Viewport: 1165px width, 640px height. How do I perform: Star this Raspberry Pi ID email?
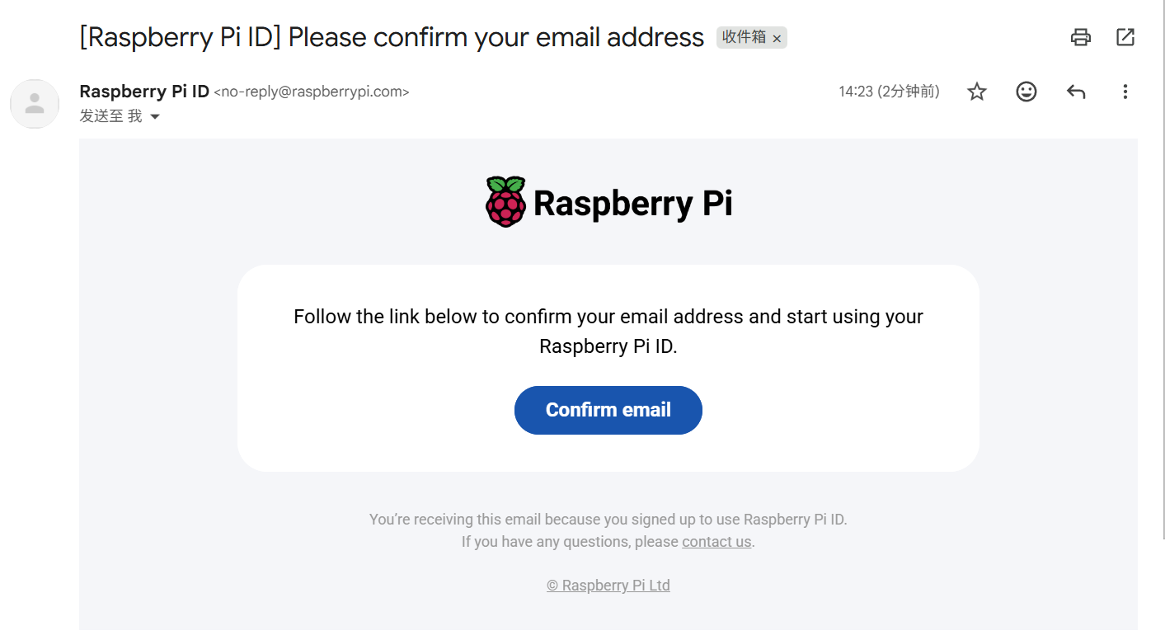pyautogui.click(x=977, y=92)
